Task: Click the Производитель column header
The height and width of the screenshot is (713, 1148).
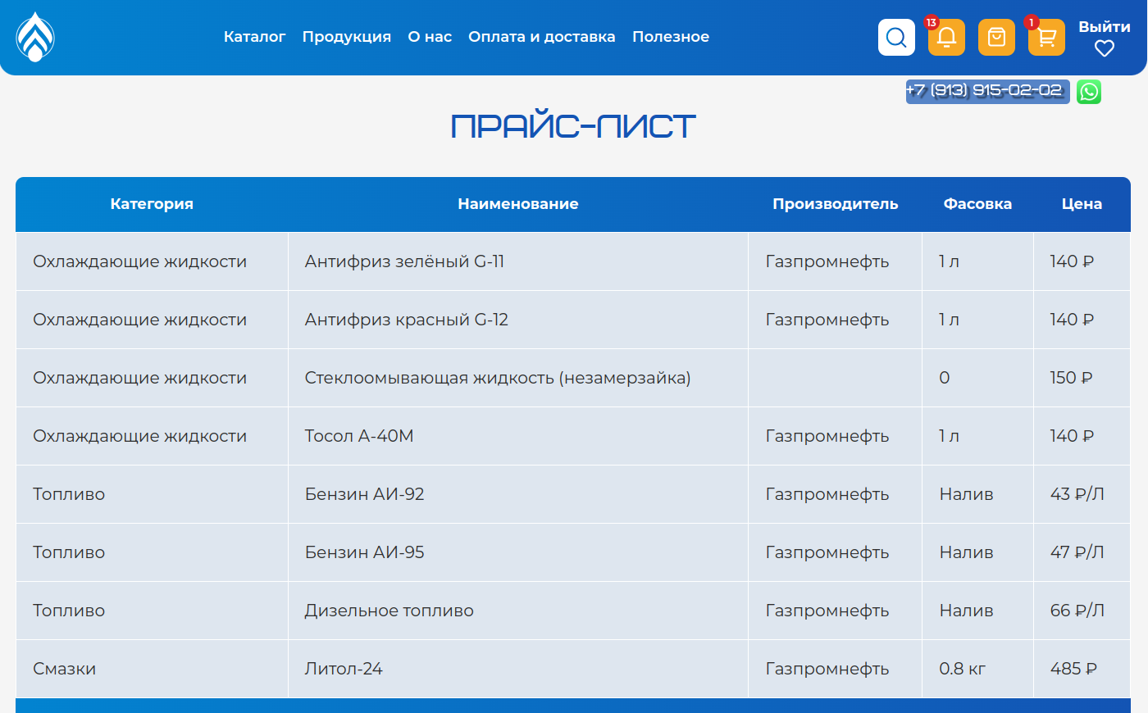Action: [836, 204]
